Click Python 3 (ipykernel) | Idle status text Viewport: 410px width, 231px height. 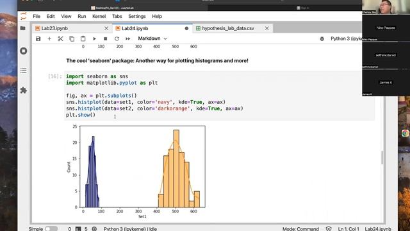click(x=130, y=228)
